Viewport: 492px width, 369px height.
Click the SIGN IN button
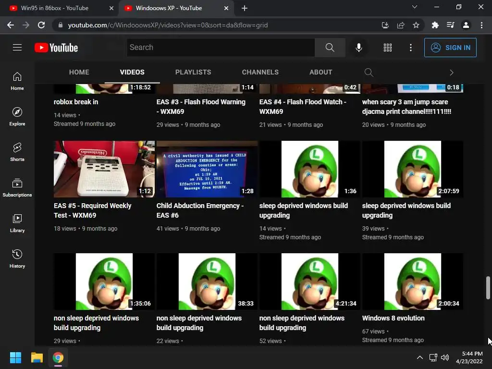[450, 48]
